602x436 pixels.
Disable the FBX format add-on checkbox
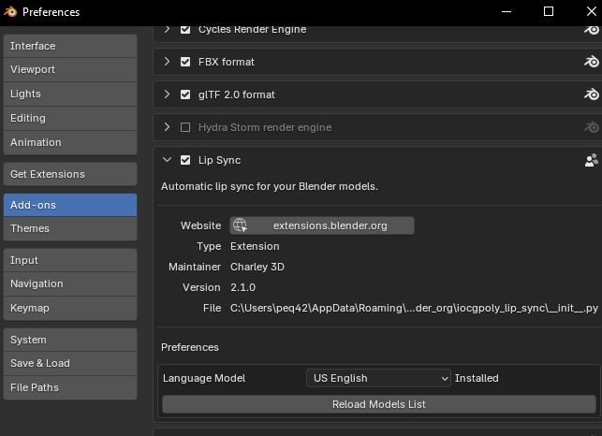(x=185, y=62)
